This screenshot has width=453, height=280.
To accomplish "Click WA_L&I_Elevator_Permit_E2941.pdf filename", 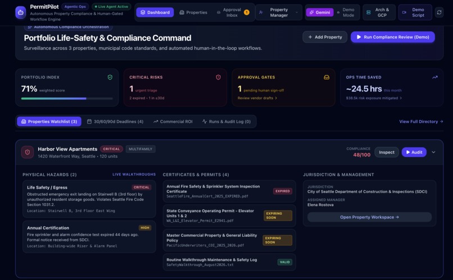I will pos(200,221).
